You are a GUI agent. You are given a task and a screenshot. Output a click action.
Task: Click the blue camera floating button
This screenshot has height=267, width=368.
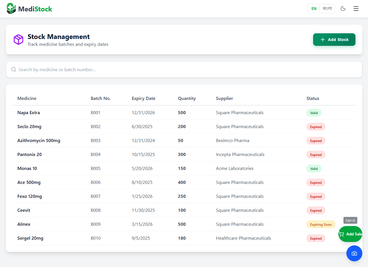(x=354, y=253)
